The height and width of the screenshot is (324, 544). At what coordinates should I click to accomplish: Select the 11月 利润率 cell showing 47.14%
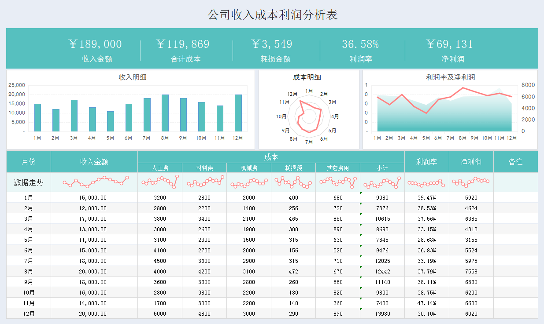(x=426, y=303)
